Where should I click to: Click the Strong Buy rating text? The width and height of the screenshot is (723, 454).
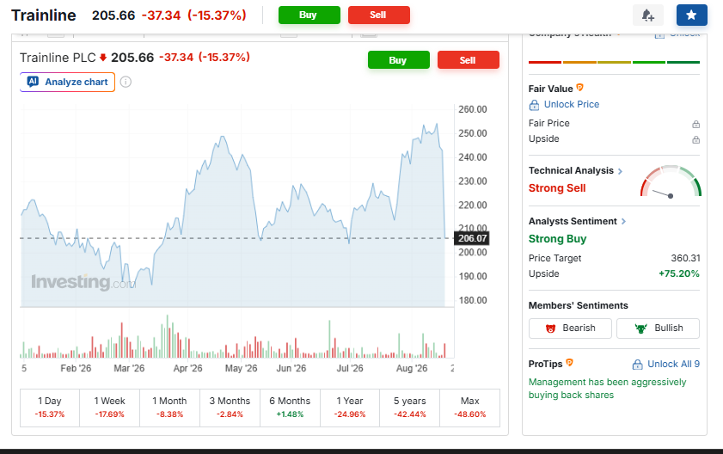click(x=557, y=239)
